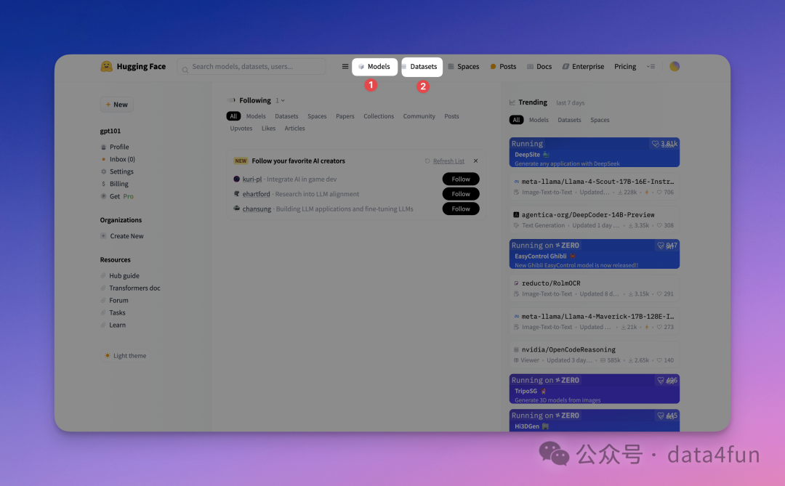Click the reducto logo icon
This screenshot has height=486, width=785.
tap(516, 283)
